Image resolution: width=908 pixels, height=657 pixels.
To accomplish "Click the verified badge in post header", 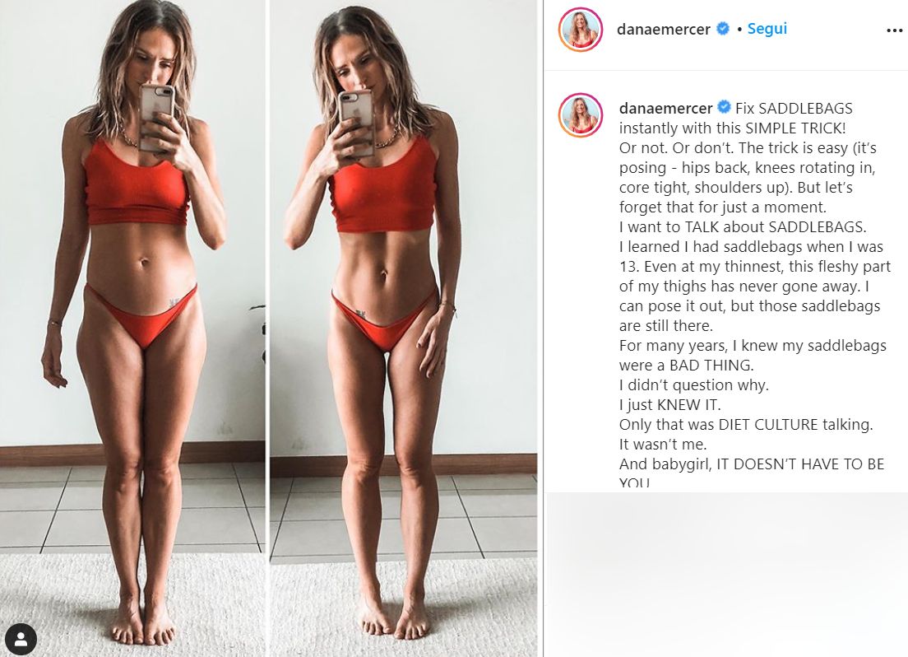I will coord(723,29).
